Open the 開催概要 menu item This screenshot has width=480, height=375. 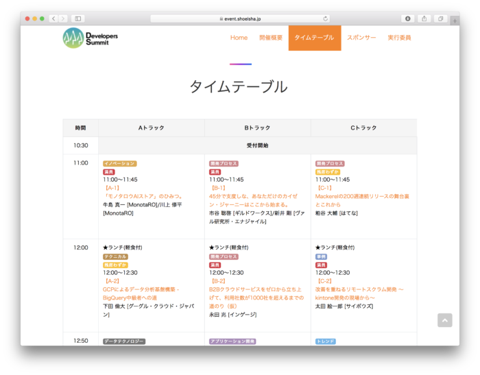[271, 38]
